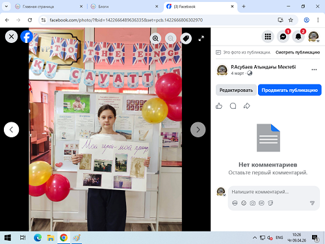Close the Главная страница tab
This screenshot has width=325, height=244.
[x=81, y=7]
